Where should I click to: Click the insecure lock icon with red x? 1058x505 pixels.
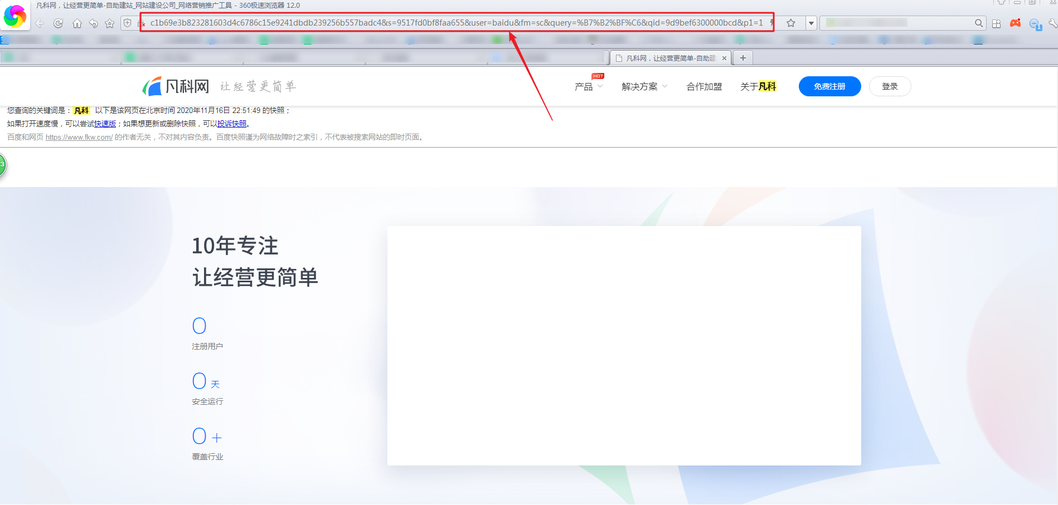coord(141,23)
